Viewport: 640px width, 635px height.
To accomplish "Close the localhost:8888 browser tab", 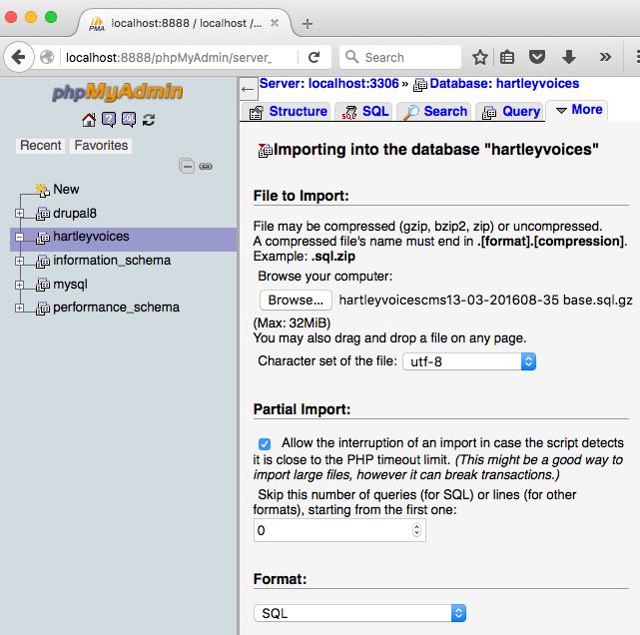I will 275,23.
